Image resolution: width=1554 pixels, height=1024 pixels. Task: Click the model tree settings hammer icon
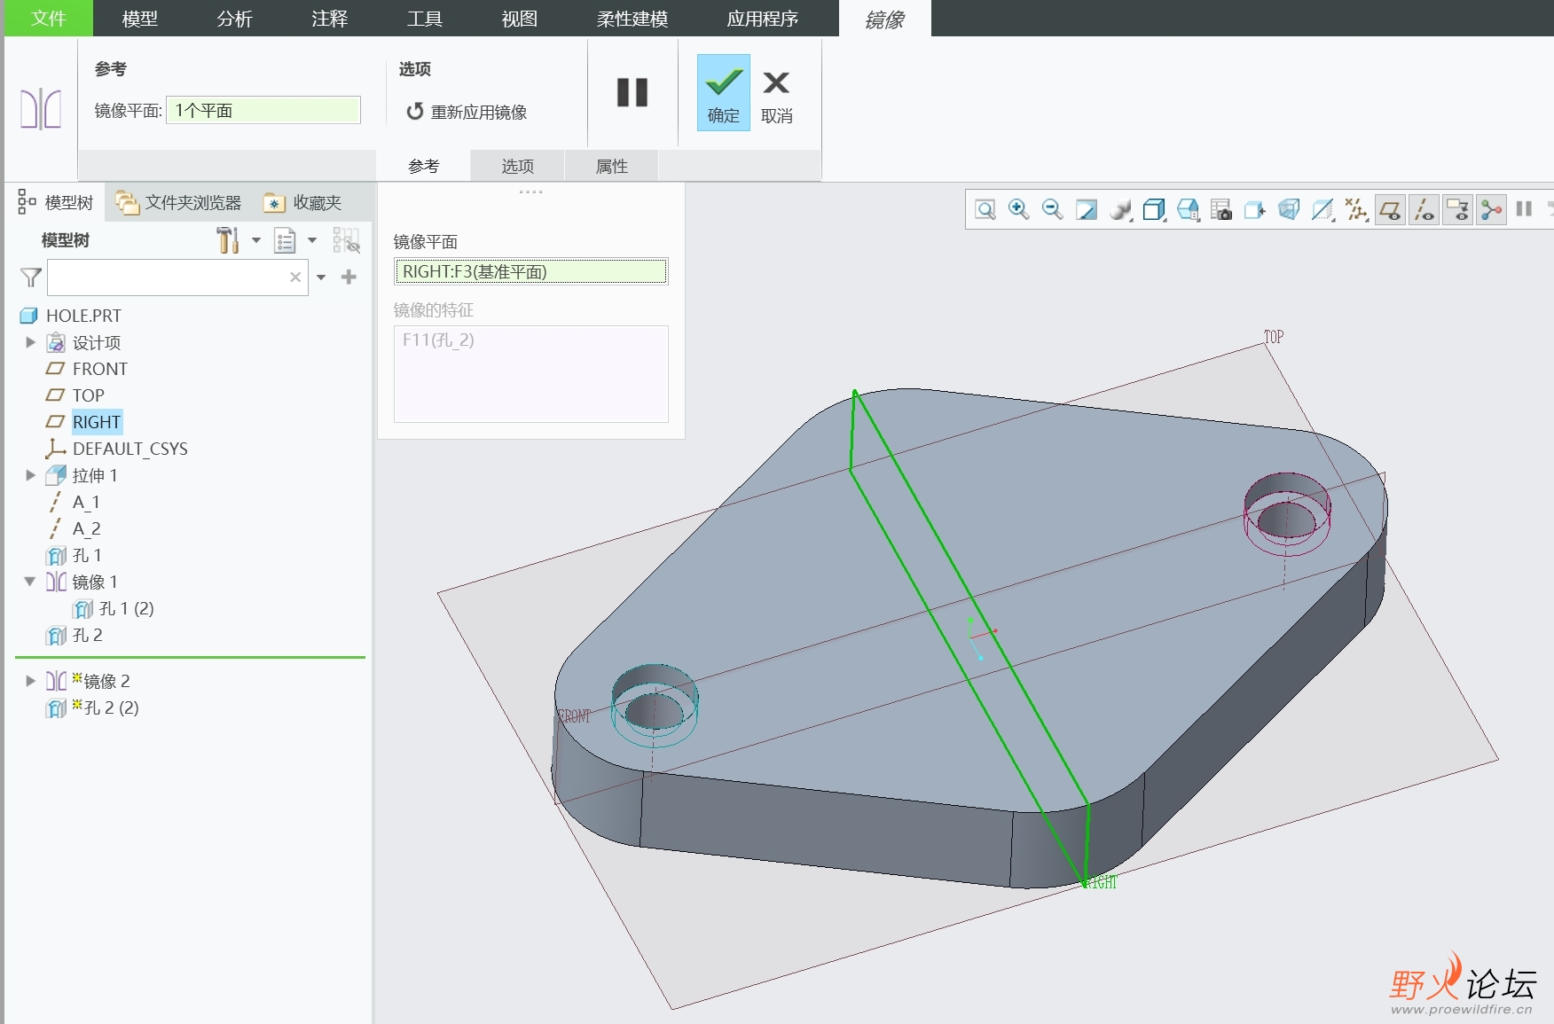click(228, 240)
